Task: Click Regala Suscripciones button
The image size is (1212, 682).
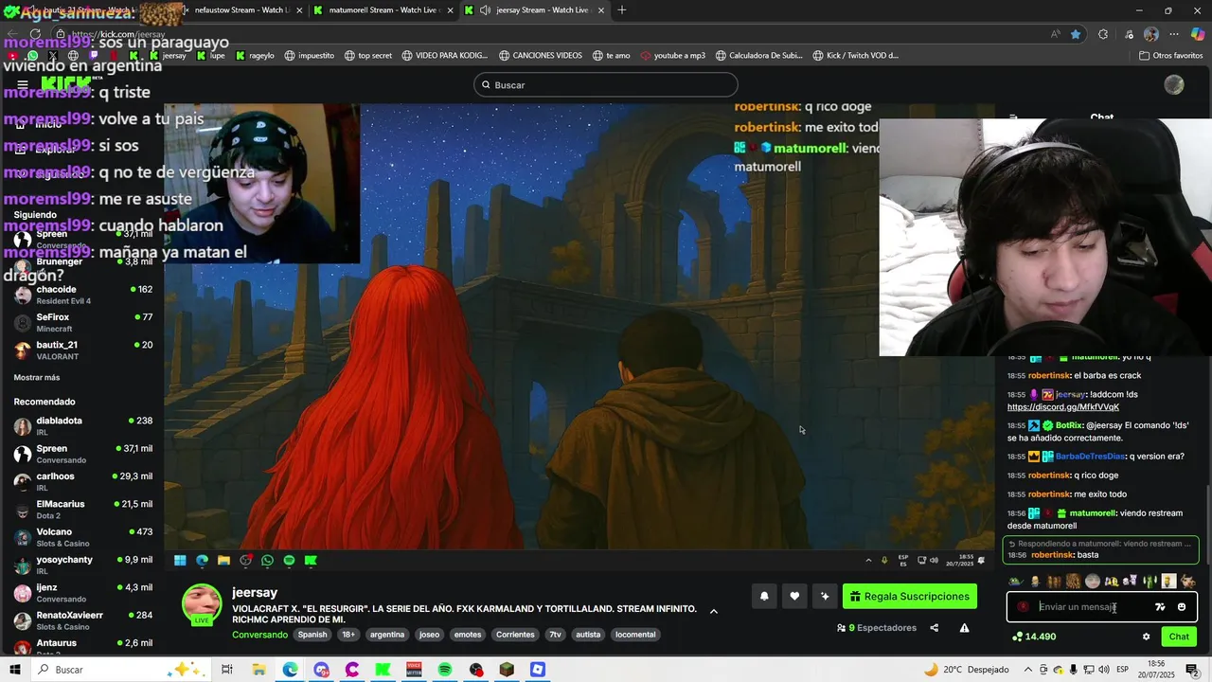Action: pyautogui.click(x=910, y=596)
